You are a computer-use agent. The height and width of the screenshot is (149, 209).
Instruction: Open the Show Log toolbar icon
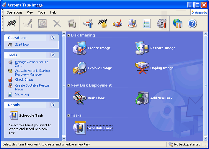(147, 24)
